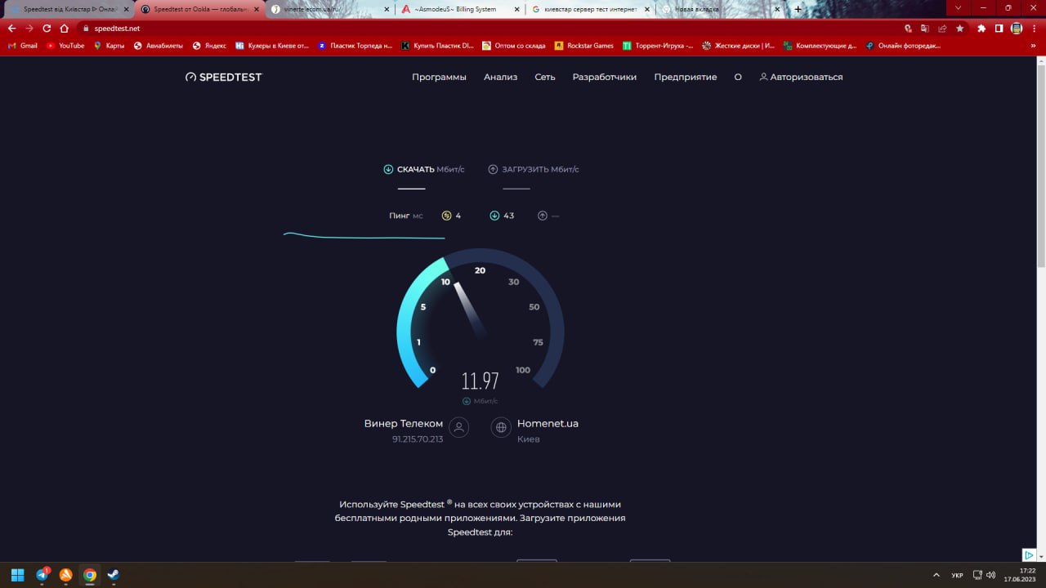Switch to киевстар сервер тест tab
Viewport: 1046px width, 588px height.
[591, 9]
